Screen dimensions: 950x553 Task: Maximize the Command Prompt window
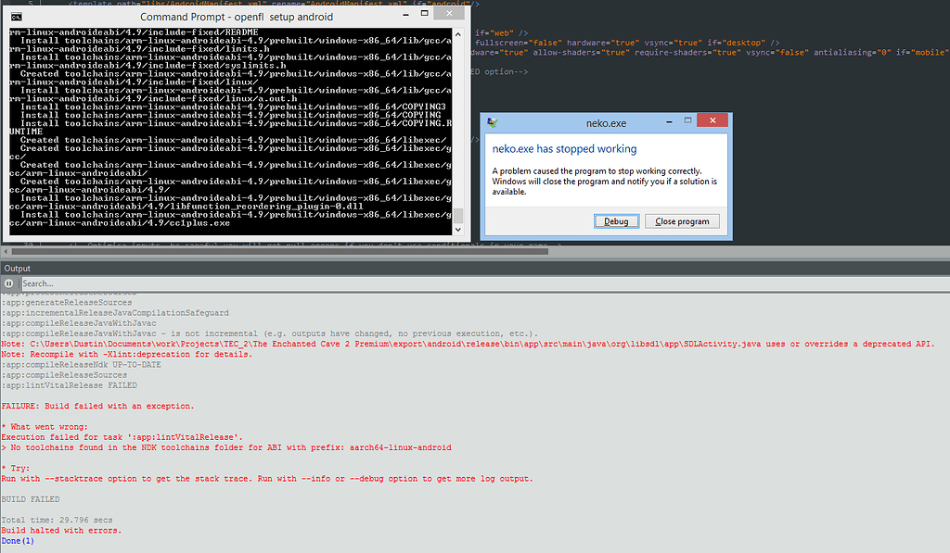pos(425,13)
